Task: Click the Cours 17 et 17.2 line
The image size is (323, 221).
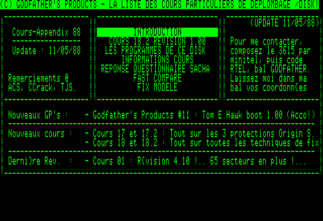Action: pos(200,134)
